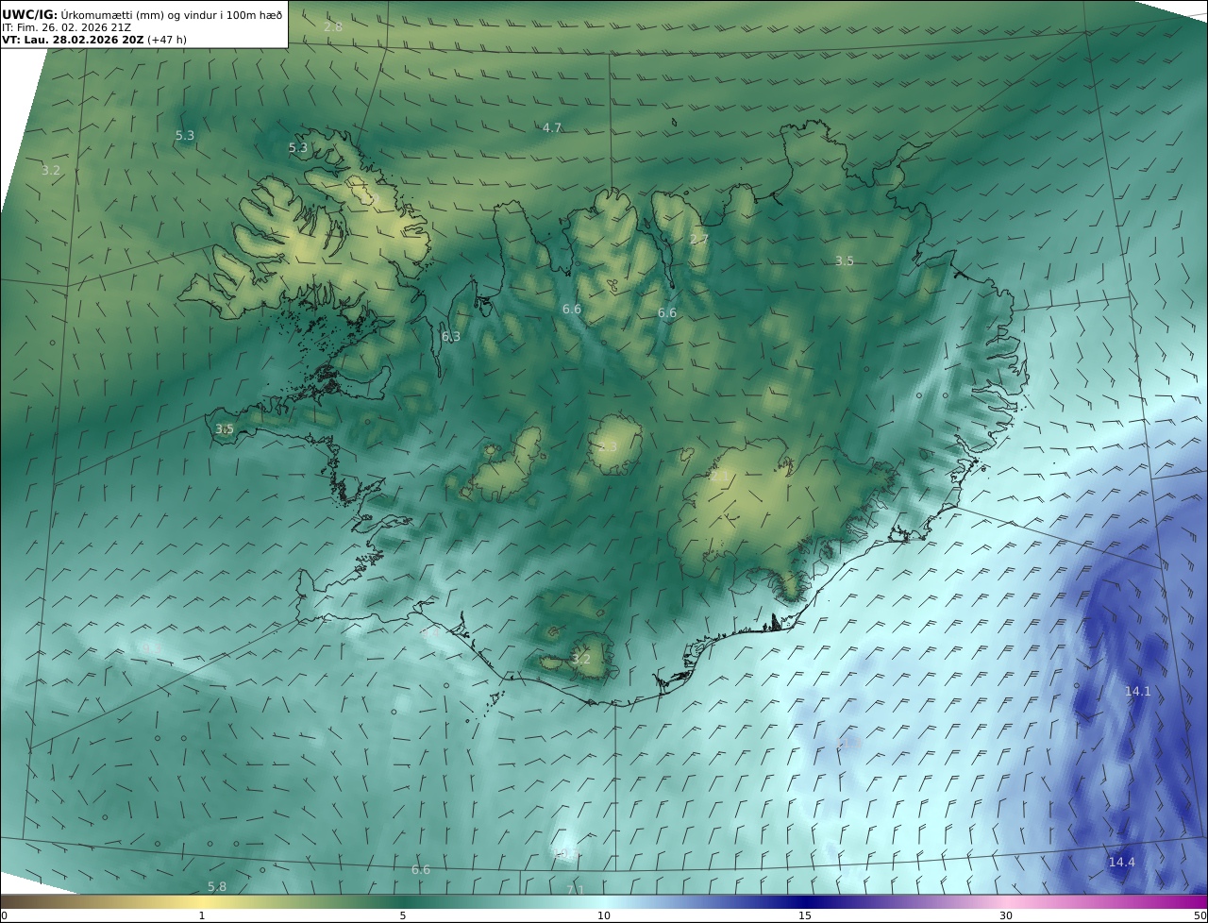This screenshot has width=1208, height=923.
Task: Click the 2.7 value label in north Iceland
Action: (698, 240)
